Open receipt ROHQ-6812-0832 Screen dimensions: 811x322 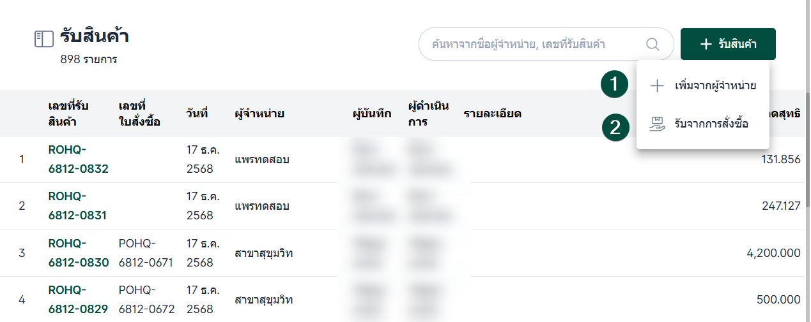pyautogui.click(x=78, y=159)
